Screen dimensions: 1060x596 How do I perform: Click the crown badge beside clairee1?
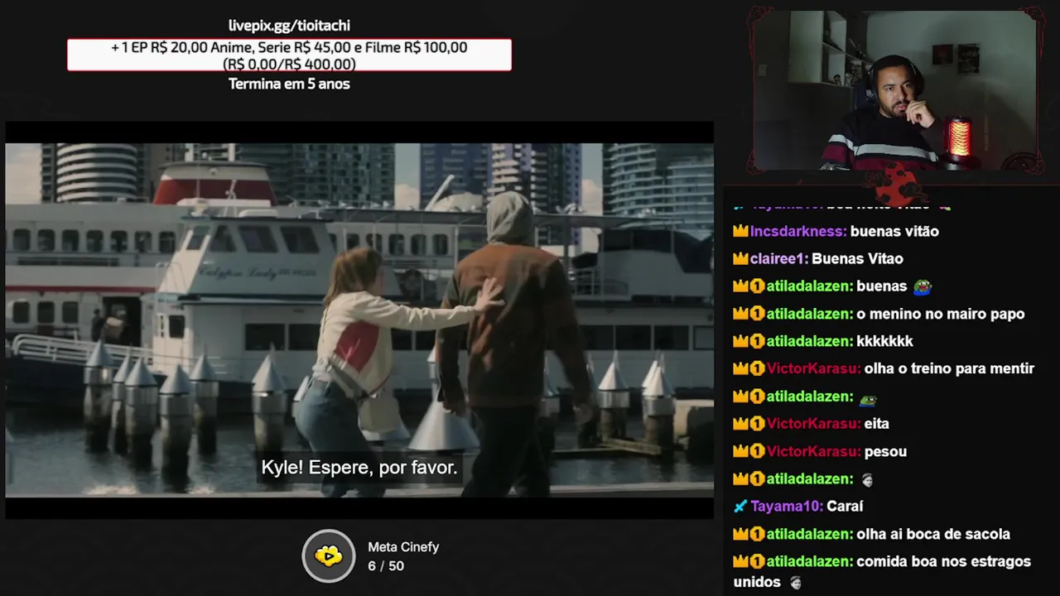(x=740, y=259)
